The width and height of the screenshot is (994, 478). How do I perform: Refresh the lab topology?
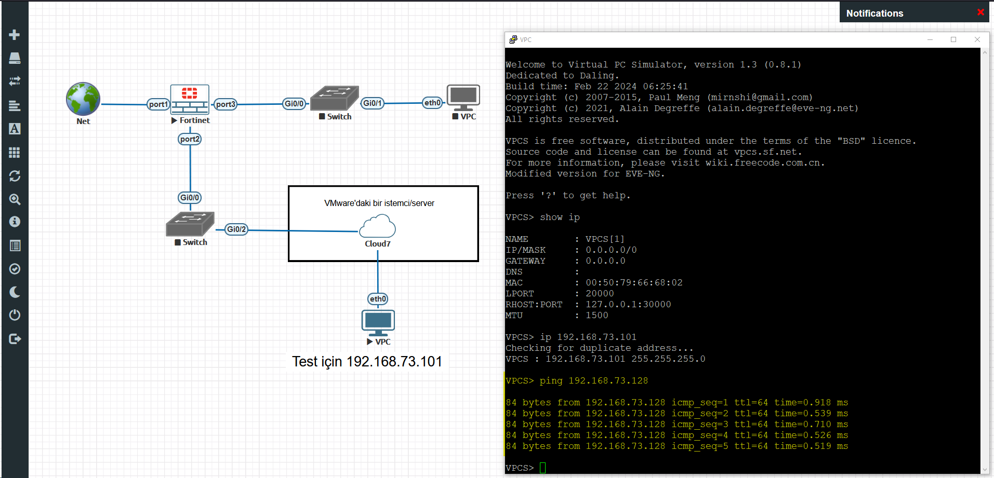pos(14,176)
